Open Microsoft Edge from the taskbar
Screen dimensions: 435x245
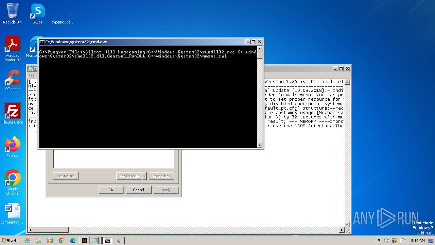point(73,241)
